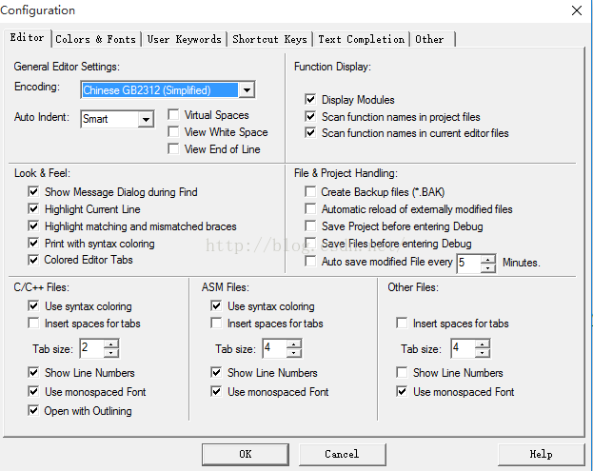
Task: Click the ASM Tab size field
Action: (274, 348)
